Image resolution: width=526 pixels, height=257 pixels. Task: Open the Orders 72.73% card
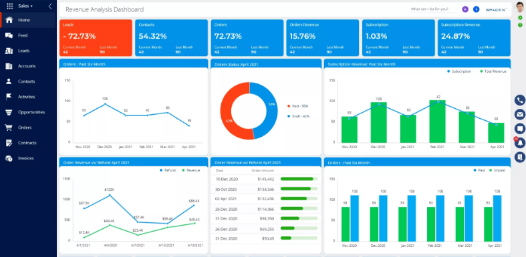point(247,38)
